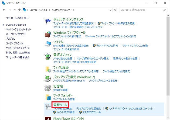Image resolution: width=170 pixels, height=120 pixels.
Task: Select コンピューターの簡単操作 in sidebar
Action: 18,57
